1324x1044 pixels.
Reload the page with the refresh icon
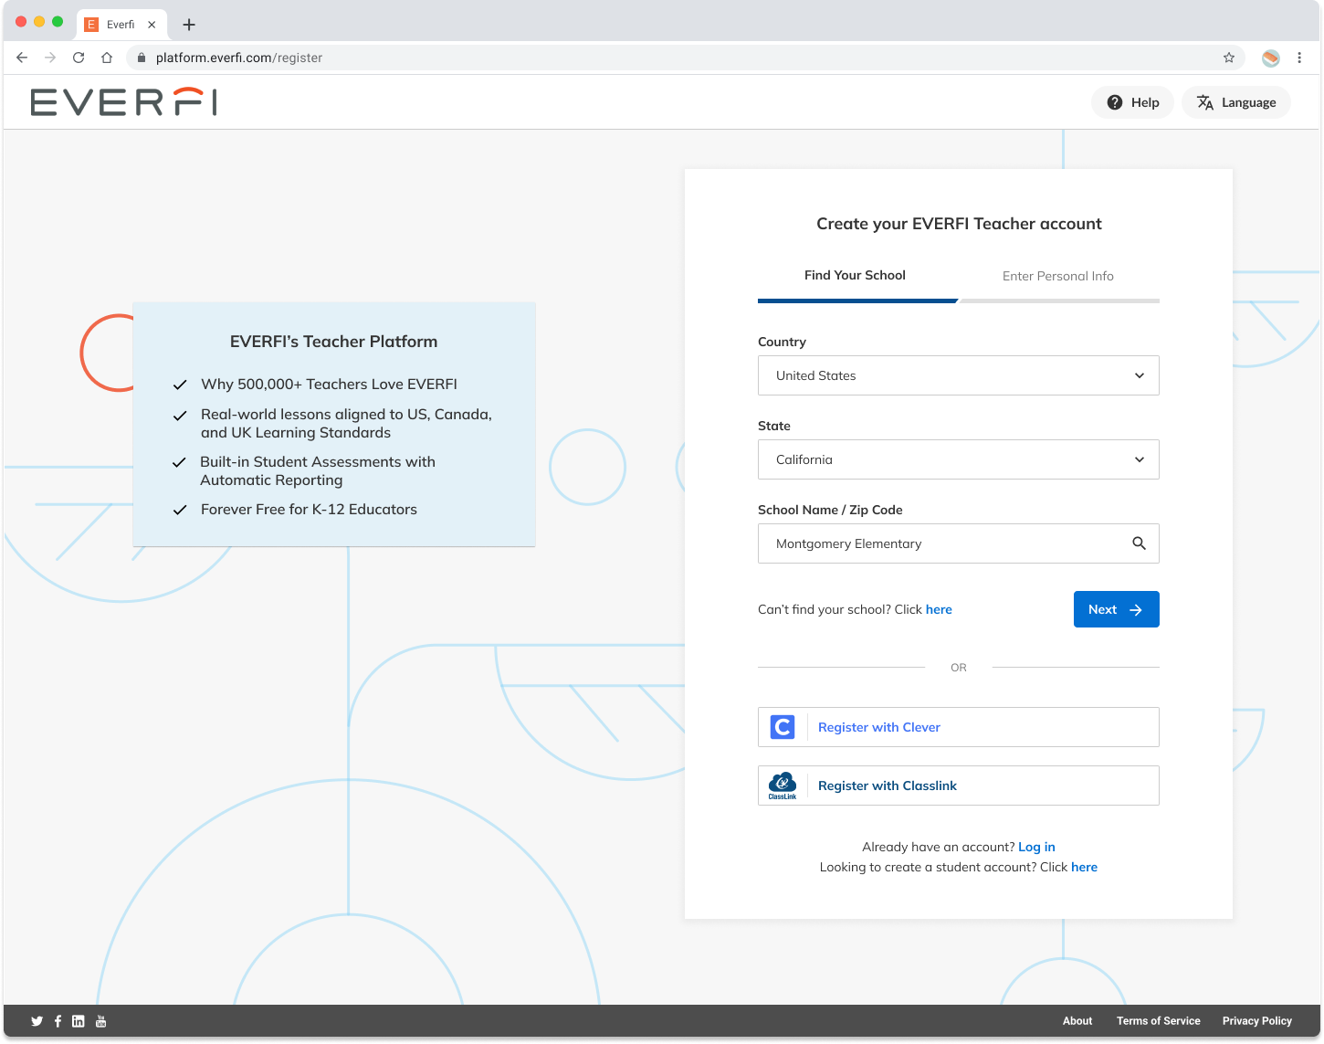[x=79, y=58]
